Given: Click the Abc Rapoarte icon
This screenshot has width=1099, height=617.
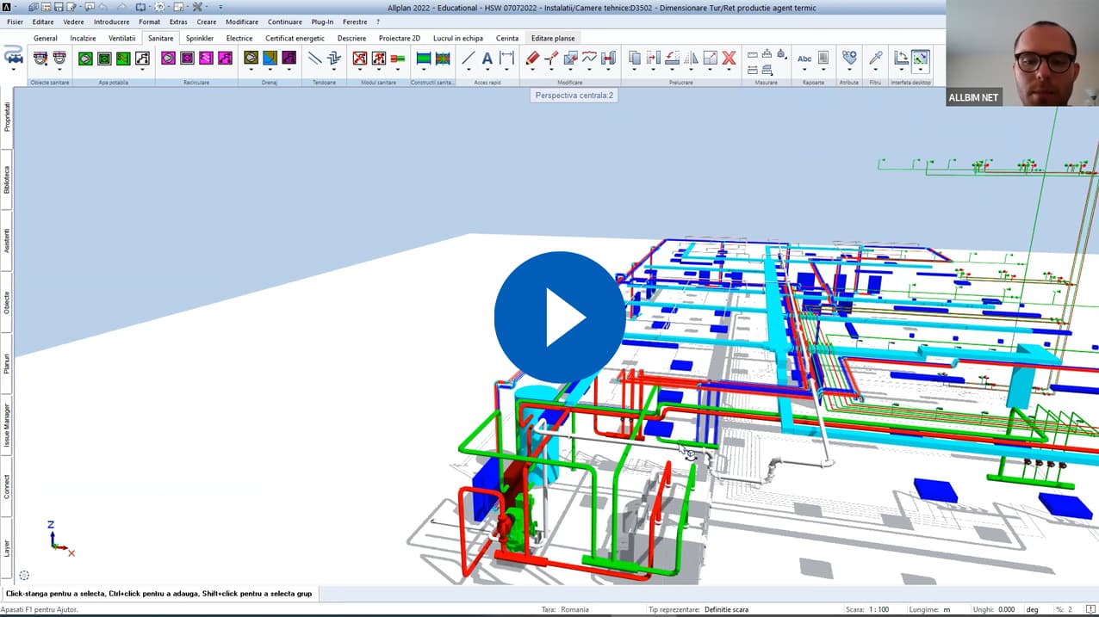Looking at the screenshot, I should [804, 59].
